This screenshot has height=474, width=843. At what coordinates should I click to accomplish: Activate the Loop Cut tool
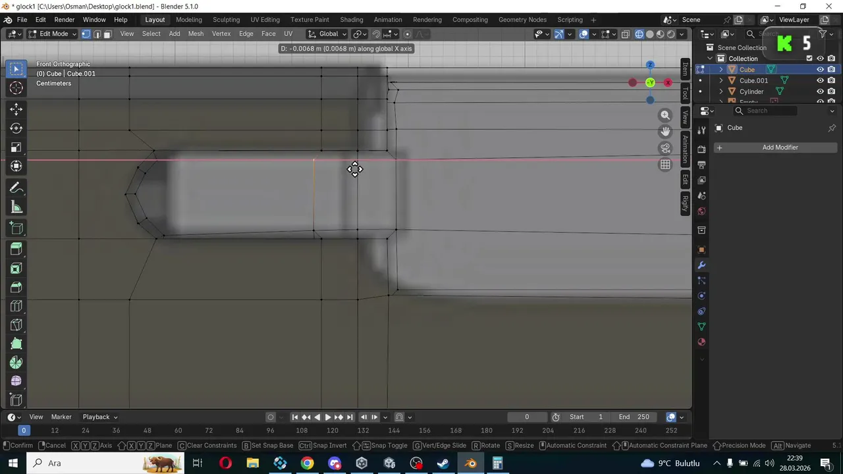click(16, 306)
